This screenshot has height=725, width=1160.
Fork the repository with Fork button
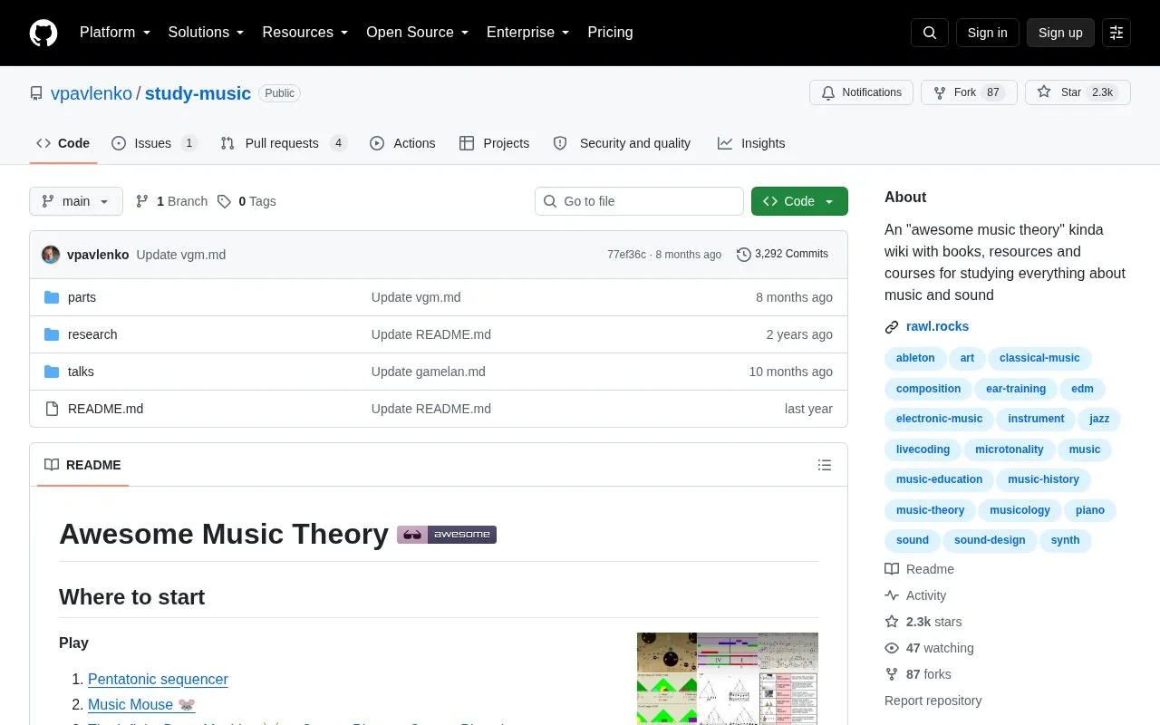[x=969, y=92]
